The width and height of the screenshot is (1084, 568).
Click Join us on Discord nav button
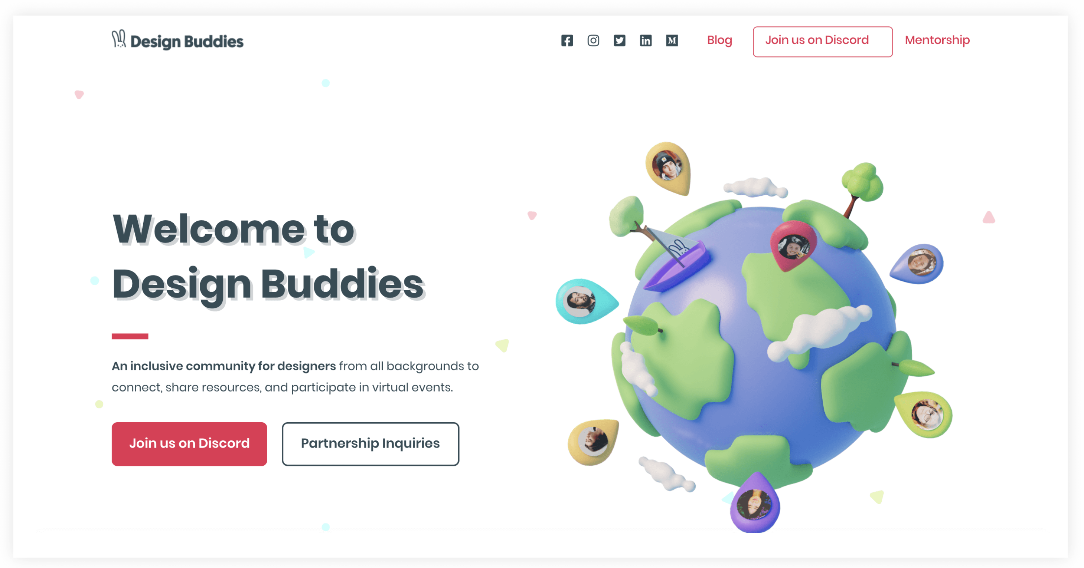click(x=823, y=40)
